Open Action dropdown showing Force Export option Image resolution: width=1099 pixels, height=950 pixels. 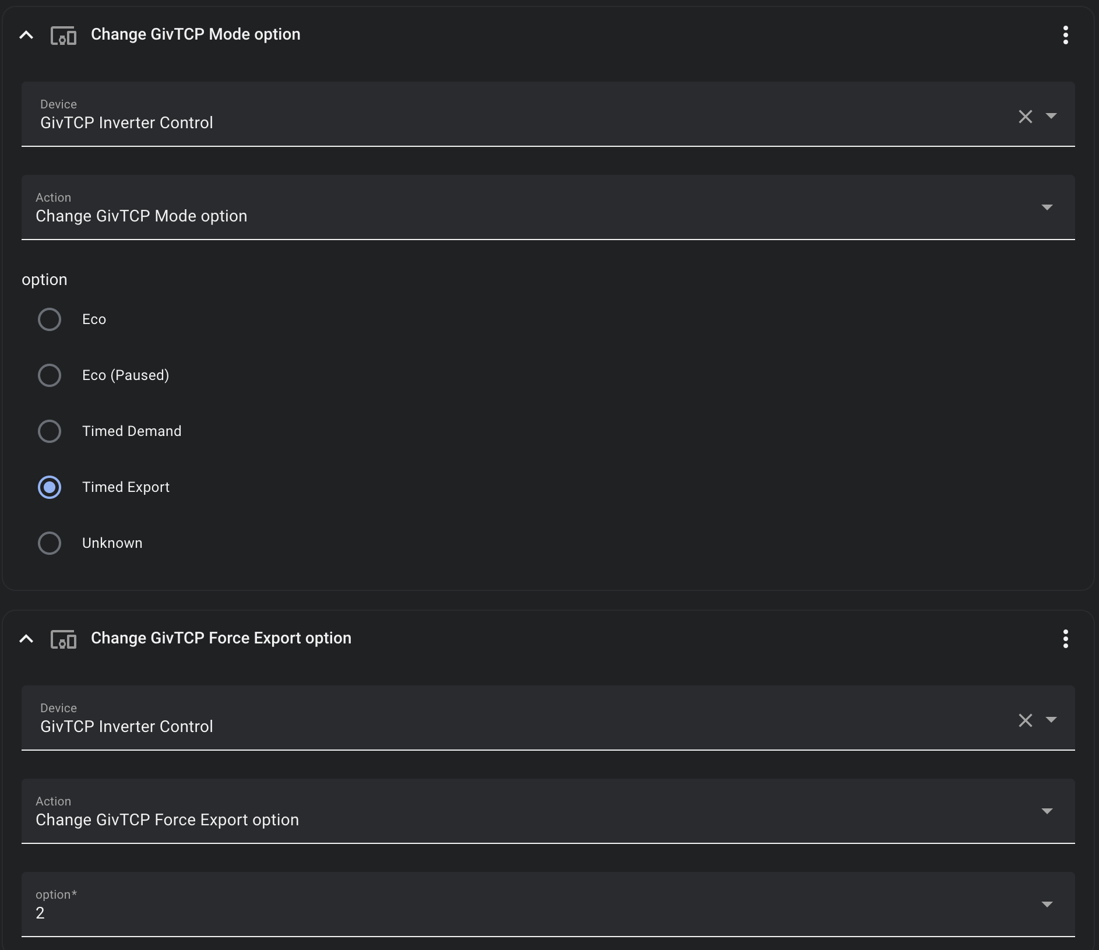tap(548, 811)
